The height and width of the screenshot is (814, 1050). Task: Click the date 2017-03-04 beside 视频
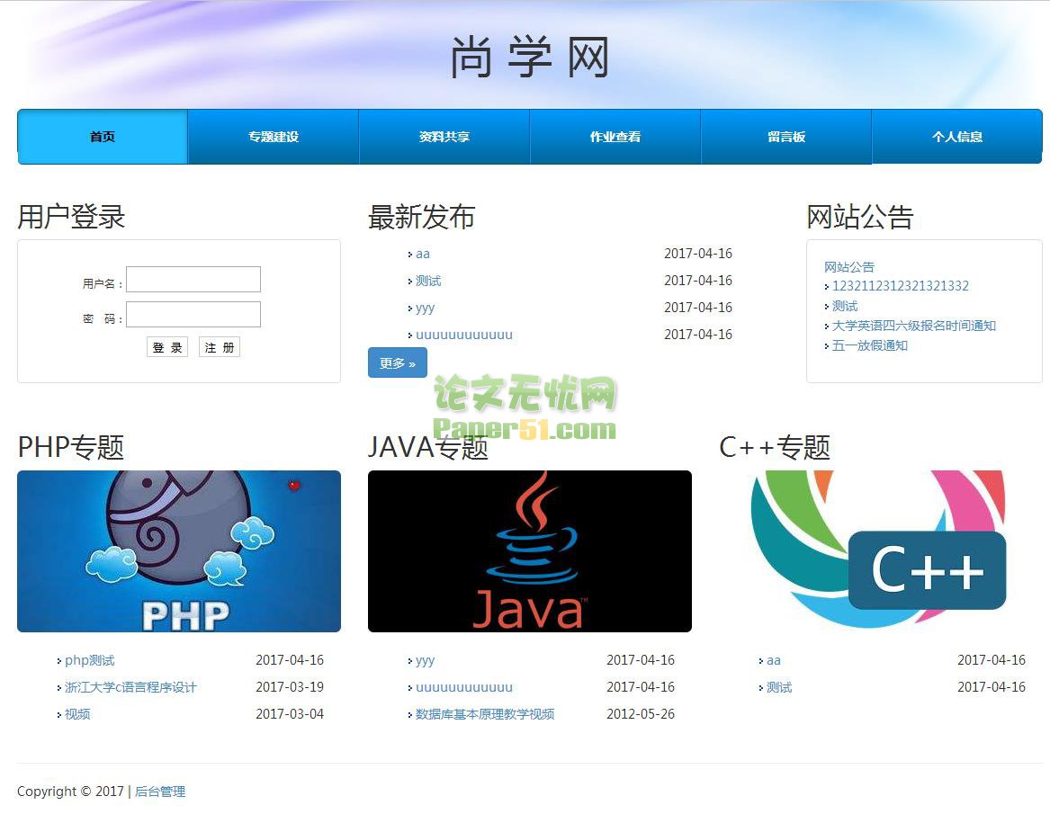(x=290, y=713)
